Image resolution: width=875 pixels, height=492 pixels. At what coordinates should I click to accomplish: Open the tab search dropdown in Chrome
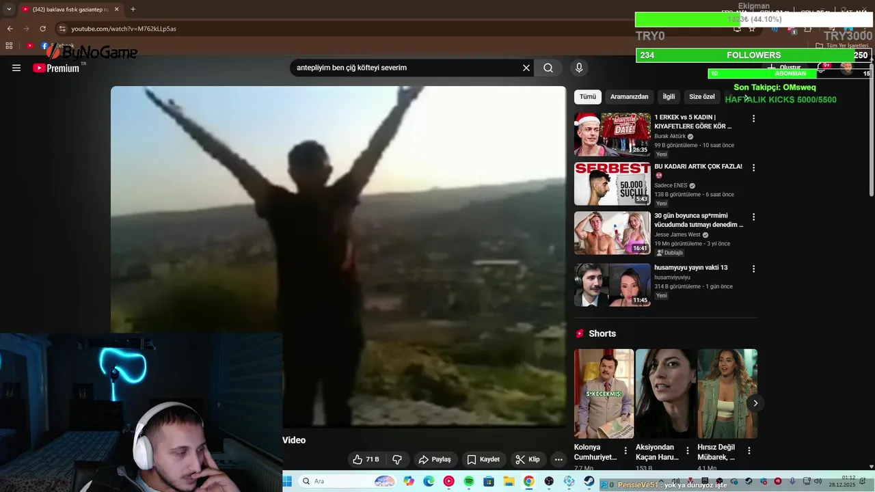pos(9,10)
